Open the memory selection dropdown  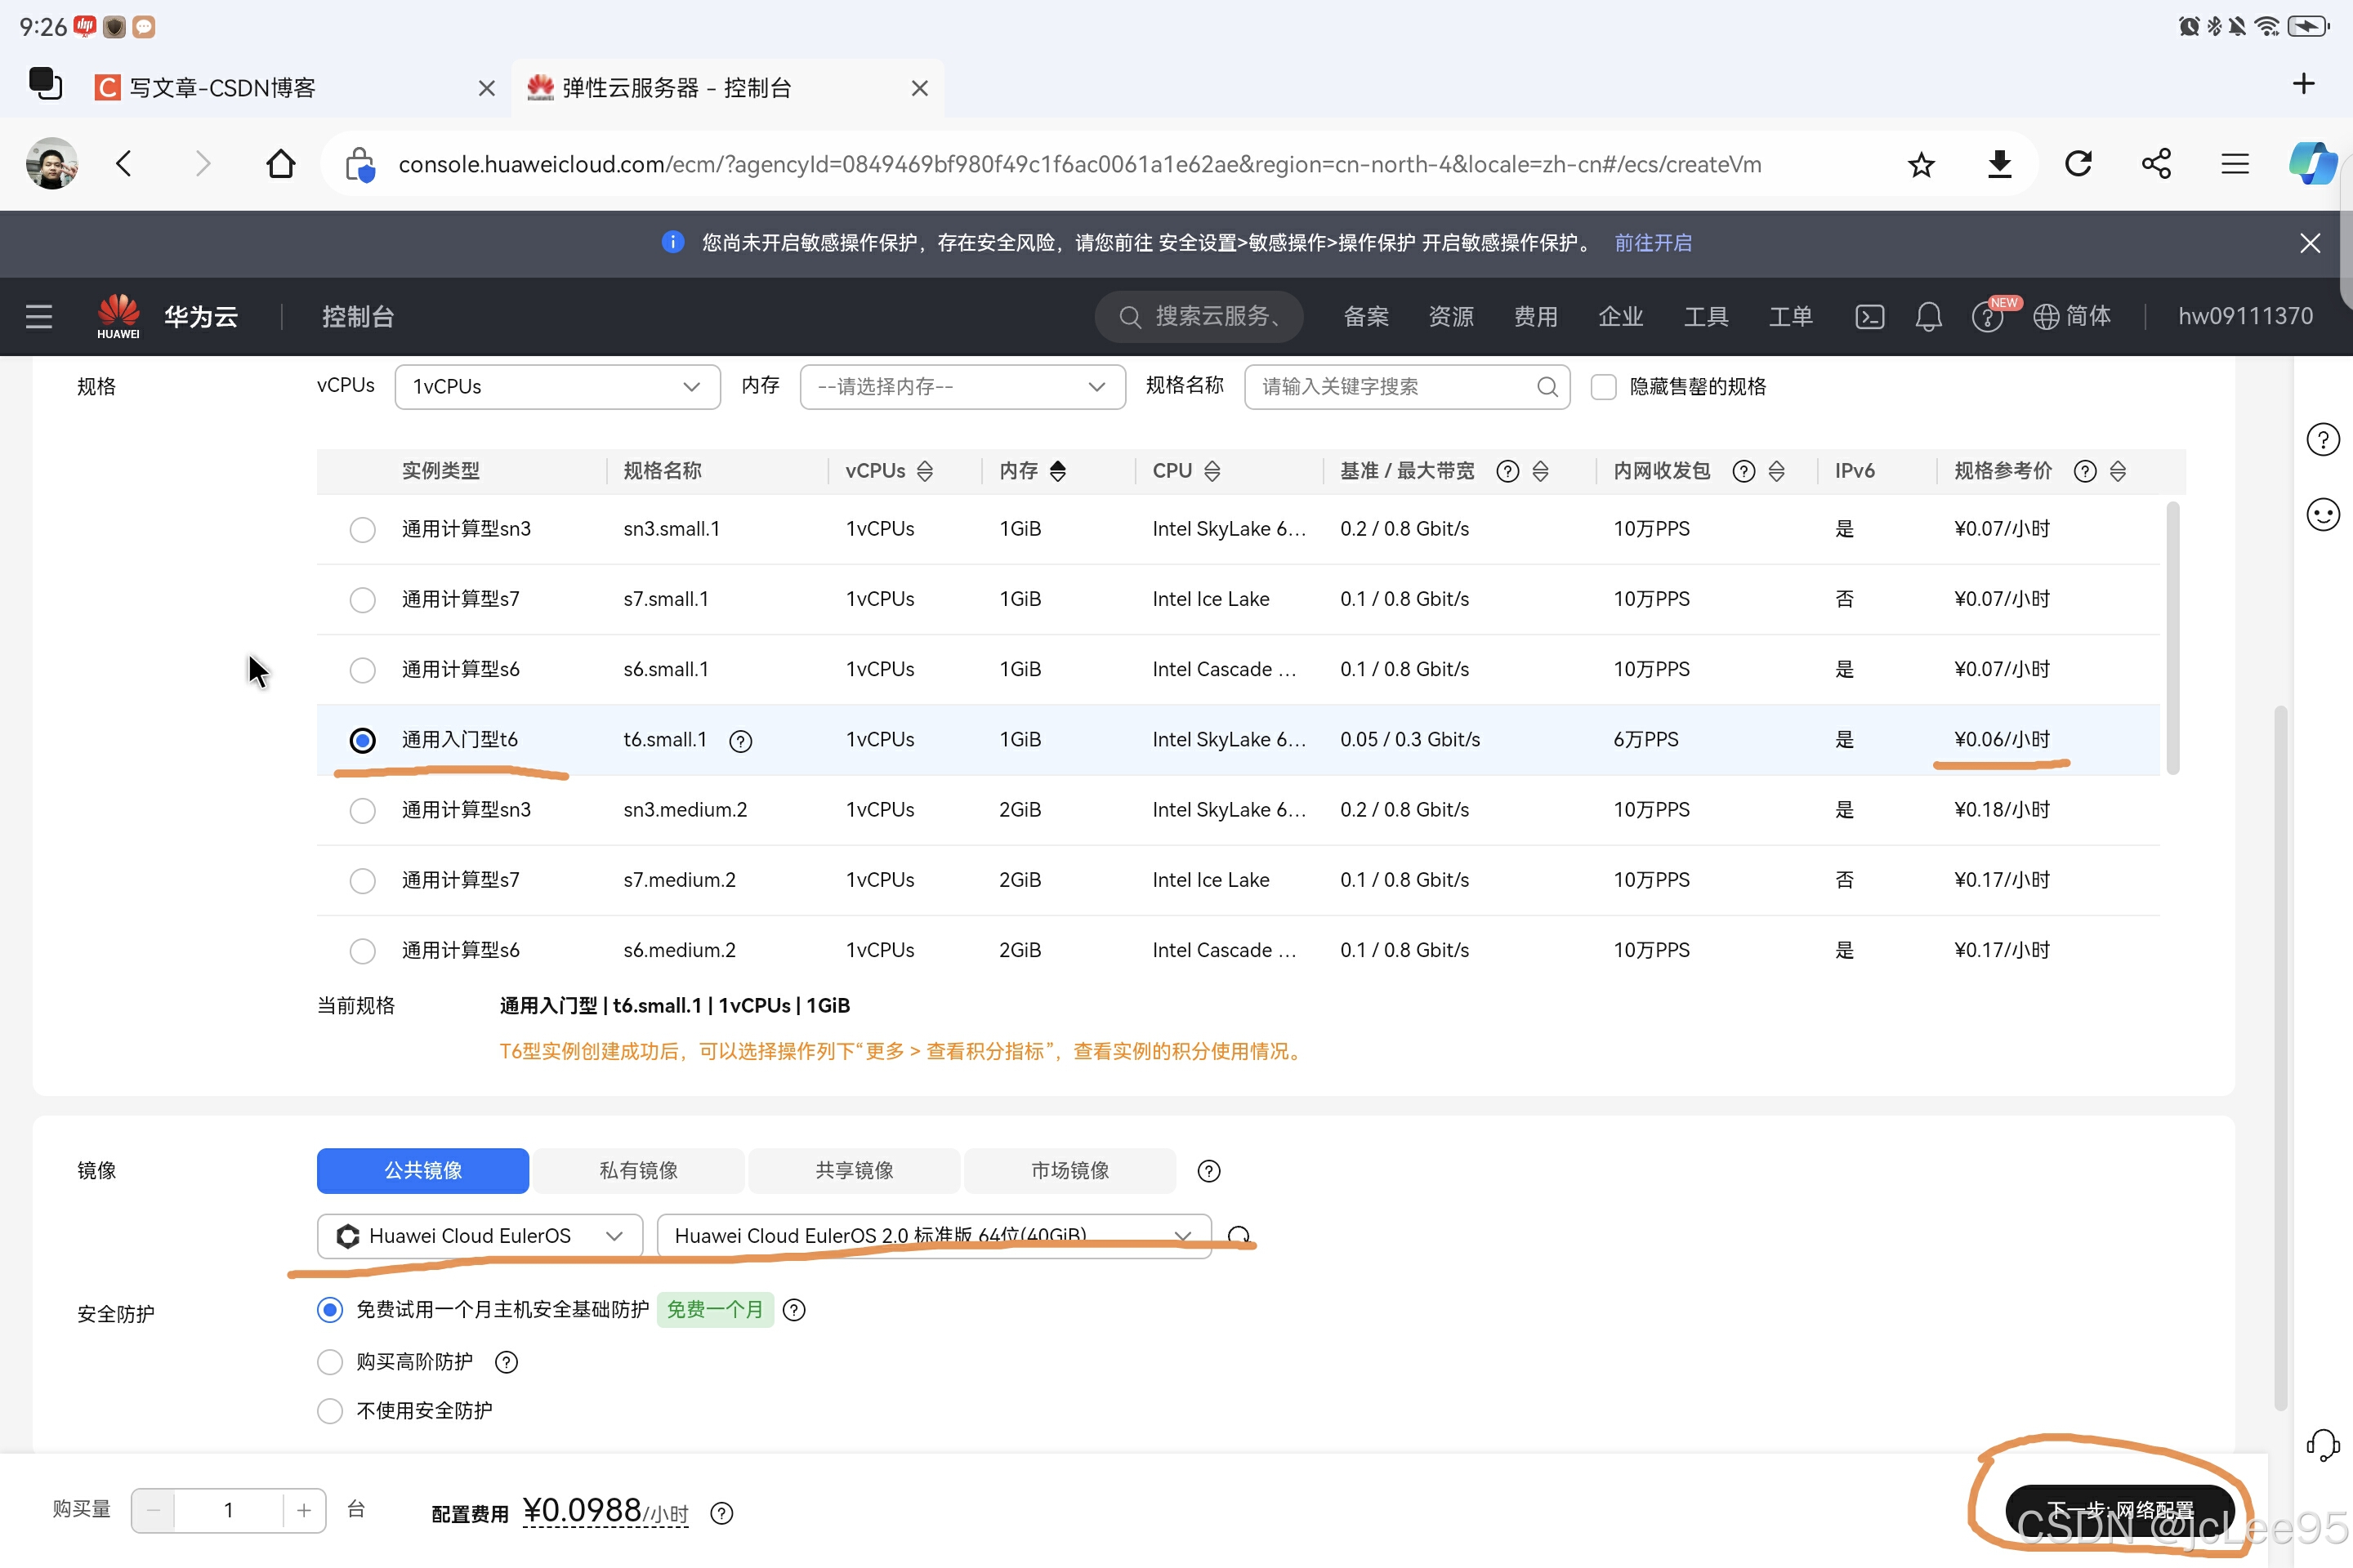pos(962,387)
